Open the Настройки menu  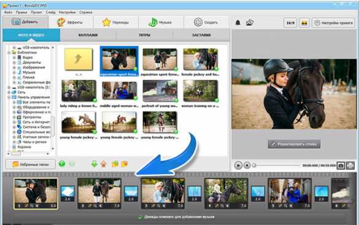click(68, 12)
